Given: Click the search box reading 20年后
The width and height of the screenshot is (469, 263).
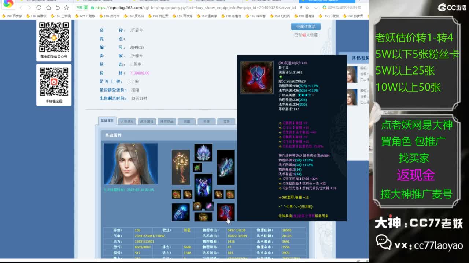Looking at the screenshot, I should point(344,8).
